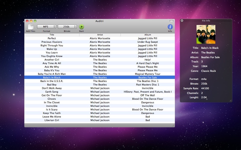
Task: Start conversion with the green play button
Action: (x=81, y=27)
